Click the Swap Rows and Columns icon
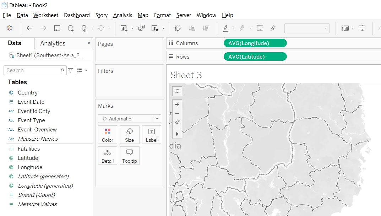The height and width of the screenshot is (216, 381). (178, 28)
